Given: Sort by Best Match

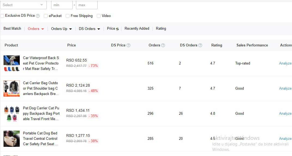Looking at the screenshot, I should click(12, 29).
